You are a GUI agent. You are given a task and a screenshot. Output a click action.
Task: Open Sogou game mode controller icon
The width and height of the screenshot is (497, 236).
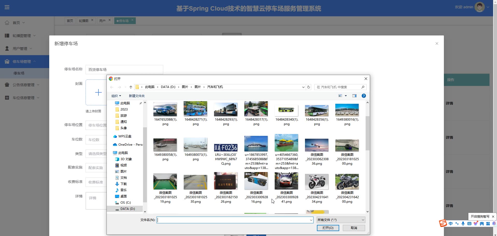(482, 224)
